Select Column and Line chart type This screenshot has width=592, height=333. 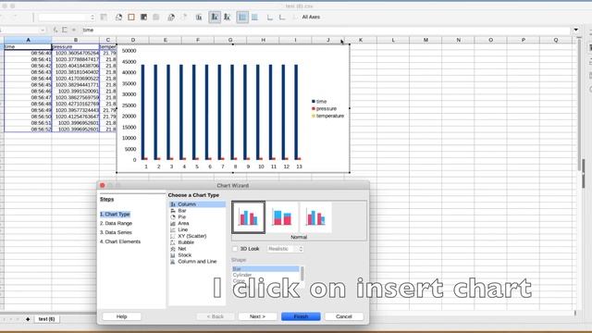197,261
